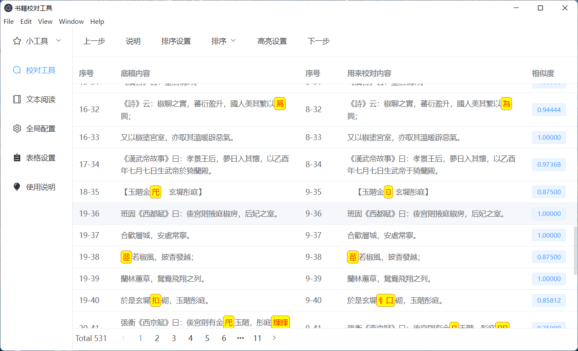
Task: Select row cell 16-33
Action: 89,137
